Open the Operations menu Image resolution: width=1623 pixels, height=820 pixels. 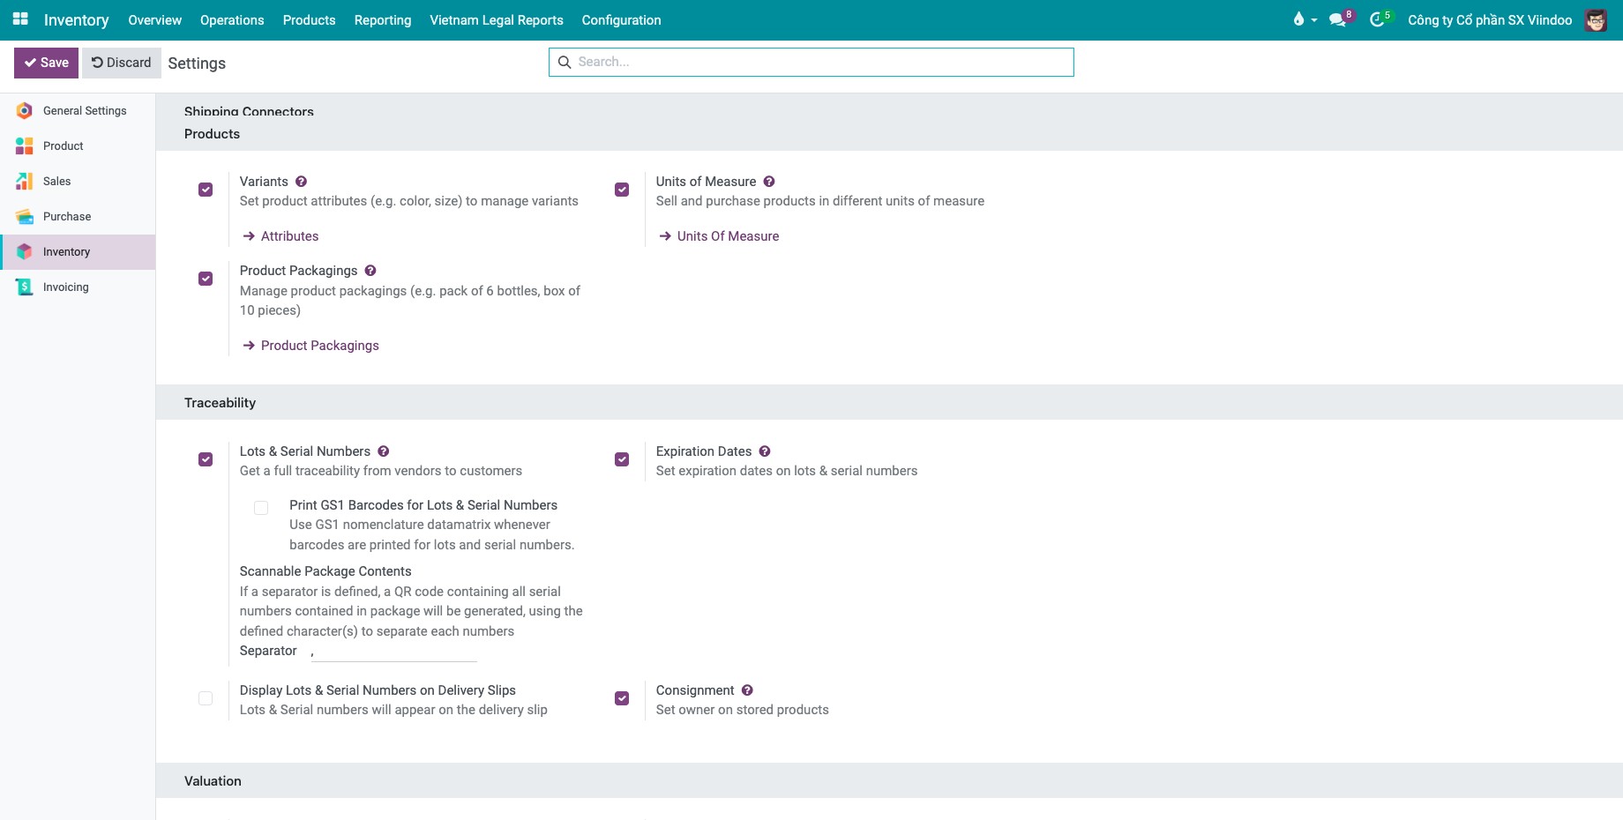232,19
